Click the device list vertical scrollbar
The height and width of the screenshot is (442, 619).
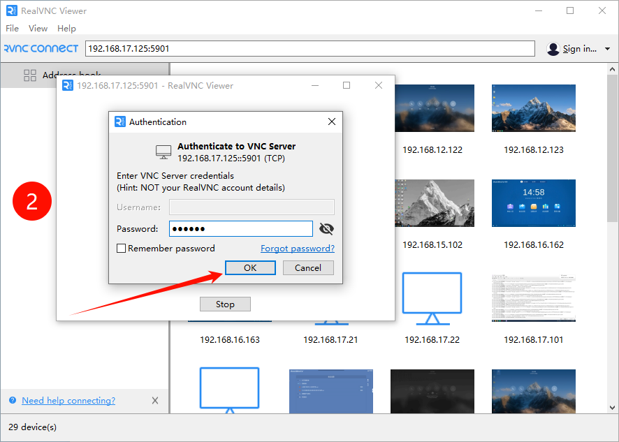tap(613, 175)
